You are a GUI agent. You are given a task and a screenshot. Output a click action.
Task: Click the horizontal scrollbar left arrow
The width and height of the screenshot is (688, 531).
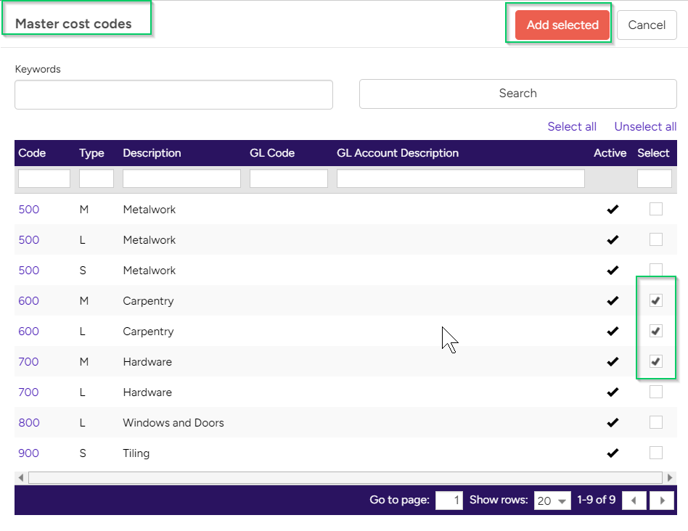point(20,477)
